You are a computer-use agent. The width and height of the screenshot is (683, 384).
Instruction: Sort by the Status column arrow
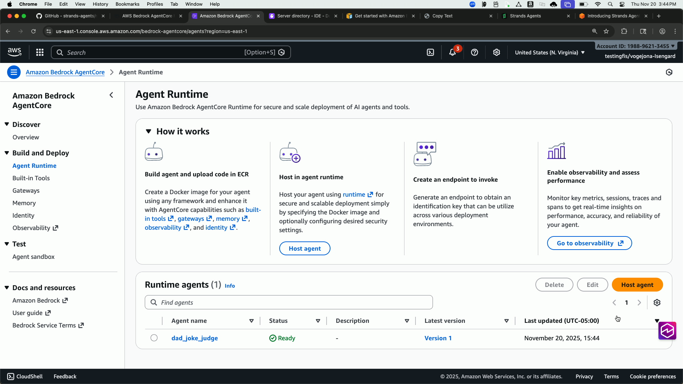pyautogui.click(x=318, y=321)
